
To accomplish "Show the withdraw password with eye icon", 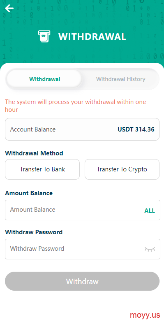I will click(150, 249).
